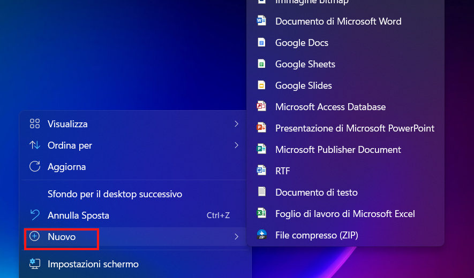Image resolution: width=474 pixels, height=278 pixels.
Task: Click the Aggiorna refresh icon
Action: pyautogui.click(x=35, y=167)
